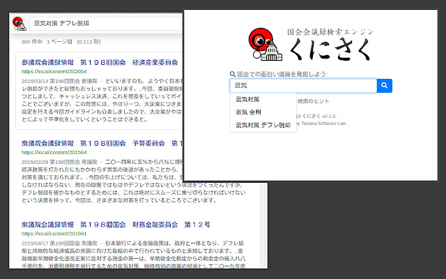Click the URL https://local/content/201661
This screenshot has height=279, width=446.
coord(54,234)
